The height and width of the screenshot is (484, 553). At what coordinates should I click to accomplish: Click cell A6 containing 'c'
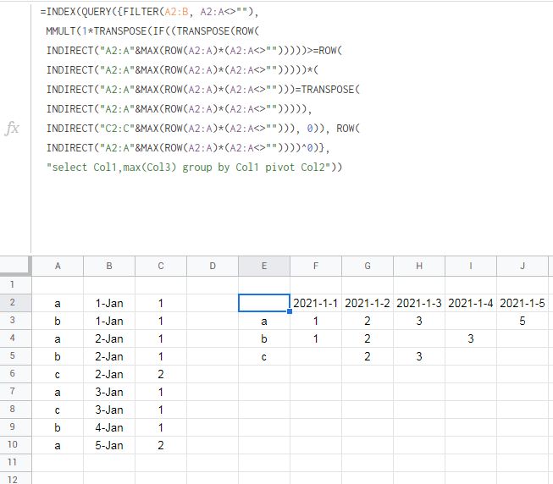58,374
